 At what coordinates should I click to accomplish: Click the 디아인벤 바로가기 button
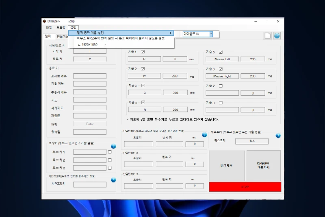tap(263, 166)
